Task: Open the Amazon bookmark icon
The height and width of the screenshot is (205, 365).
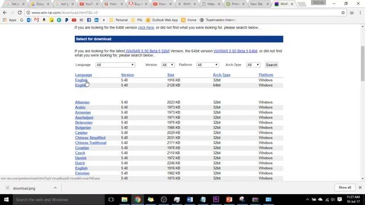Action: 44,20
